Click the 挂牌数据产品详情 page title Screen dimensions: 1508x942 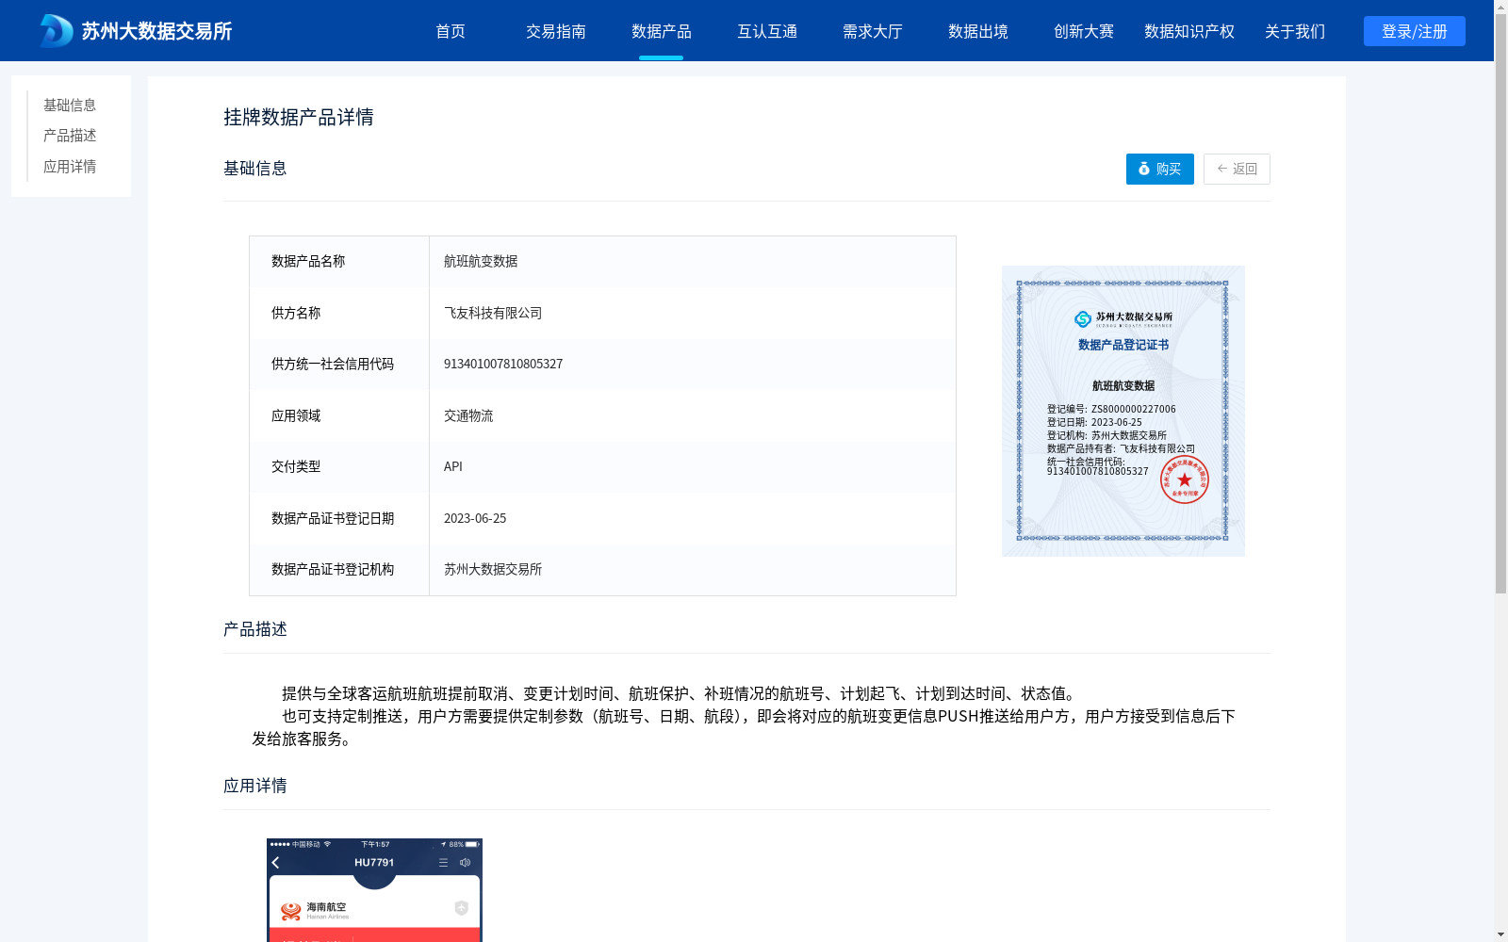tap(299, 117)
